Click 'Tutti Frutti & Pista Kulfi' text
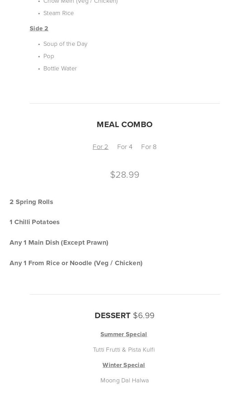Screen dimensions: 229x394 pyautogui.click(x=124, y=350)
